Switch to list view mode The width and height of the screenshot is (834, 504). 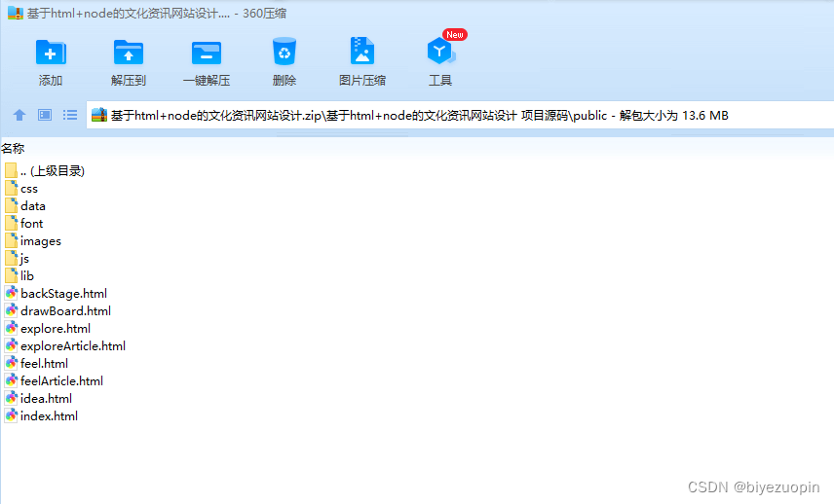70,115
